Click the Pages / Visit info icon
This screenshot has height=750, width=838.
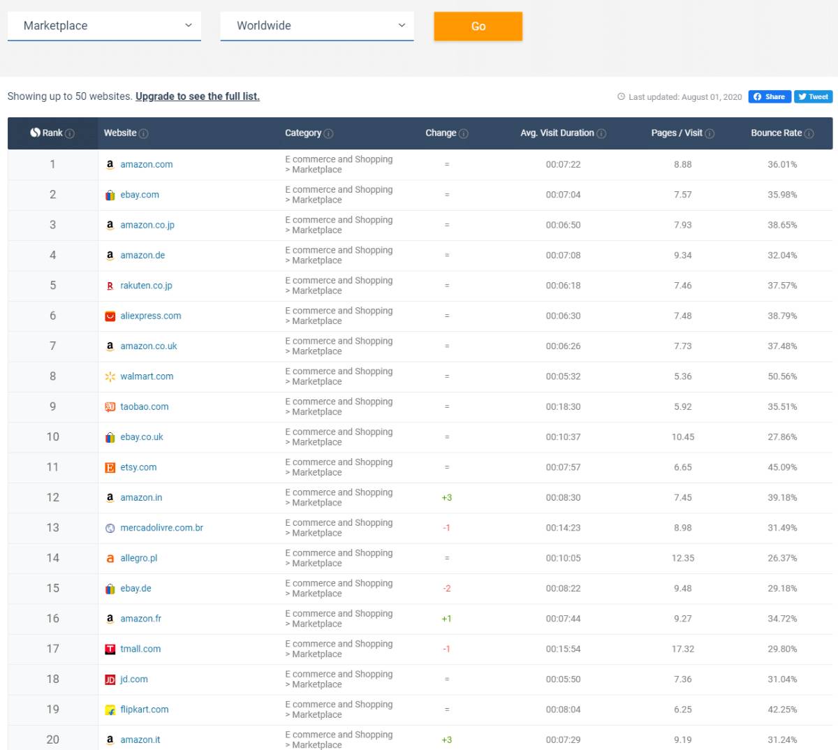[710, 133]
